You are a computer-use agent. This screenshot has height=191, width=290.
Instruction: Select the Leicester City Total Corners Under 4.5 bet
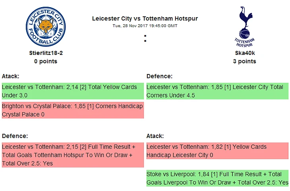point(217,91)
